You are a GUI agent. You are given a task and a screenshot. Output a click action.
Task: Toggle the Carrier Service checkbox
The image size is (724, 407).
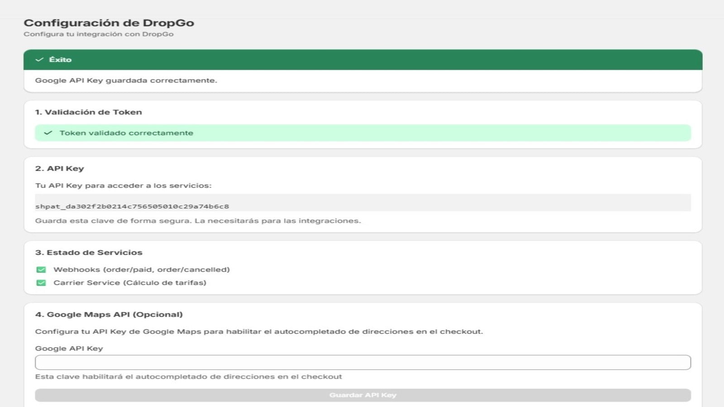[x=41, y=283]
